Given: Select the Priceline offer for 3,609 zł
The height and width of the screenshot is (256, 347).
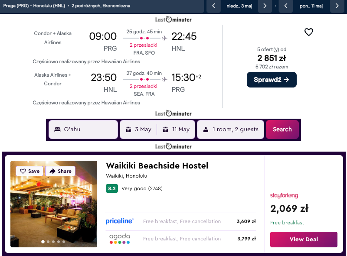Looking at the screenshot, I should pyautogui.click(x=180, y=221).
